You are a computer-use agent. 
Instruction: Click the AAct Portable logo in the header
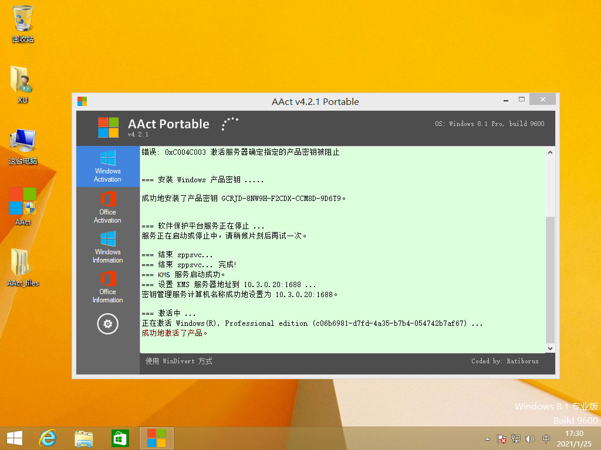(107, 126)
